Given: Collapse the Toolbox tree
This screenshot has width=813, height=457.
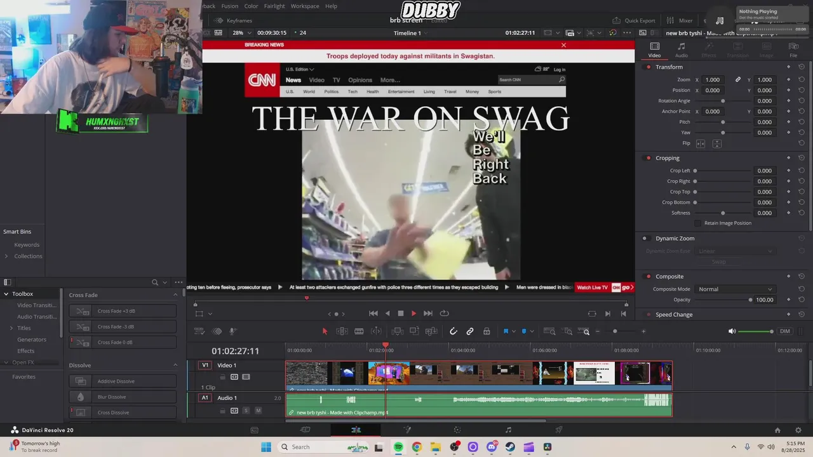Looking at the screenshot, I should pyautogui.click(x=6, y=294).
